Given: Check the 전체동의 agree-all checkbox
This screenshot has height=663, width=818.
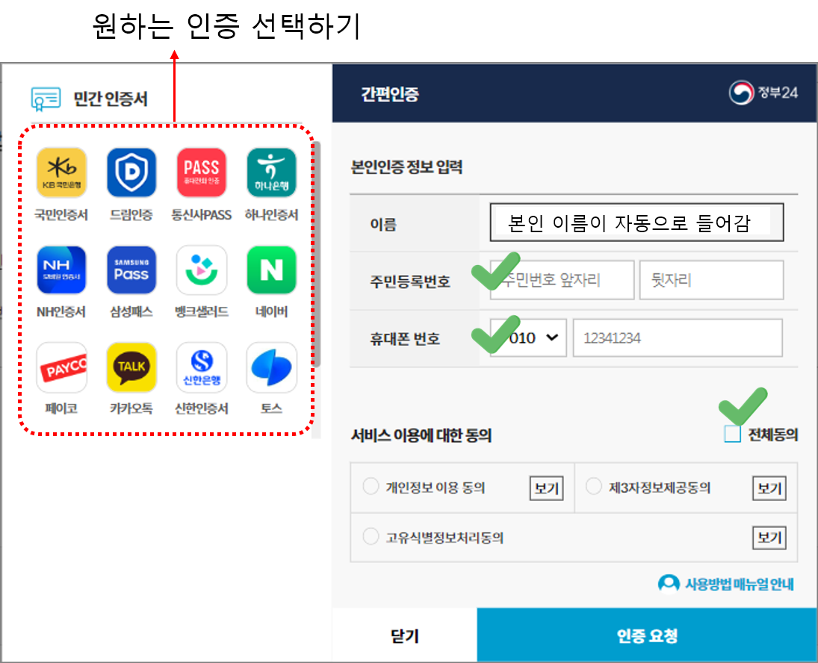Looking at the screenshot, I should pos(734,434).
